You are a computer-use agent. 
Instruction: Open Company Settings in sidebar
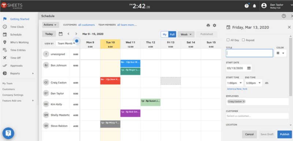click(13, 95)
